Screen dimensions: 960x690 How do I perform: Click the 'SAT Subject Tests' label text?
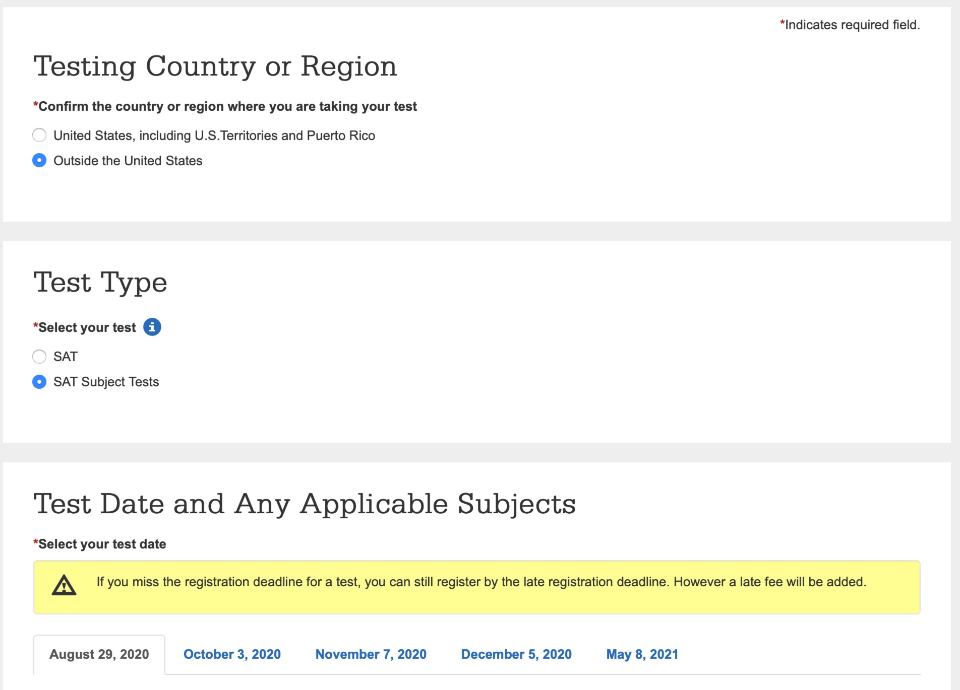click(x=106, y=382)
